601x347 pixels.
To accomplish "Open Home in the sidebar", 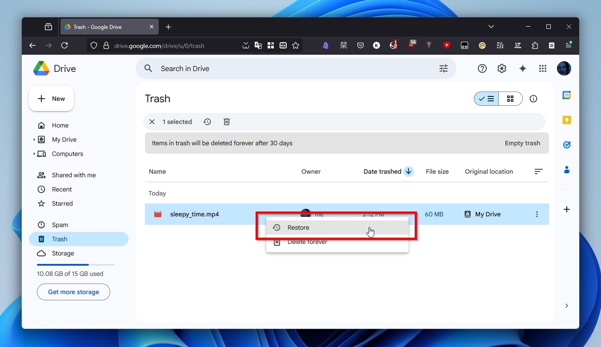I will click(x=60, y=125).
